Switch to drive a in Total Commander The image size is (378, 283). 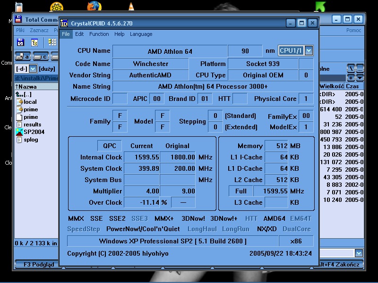pyautogui.click(x=23, y=57)
